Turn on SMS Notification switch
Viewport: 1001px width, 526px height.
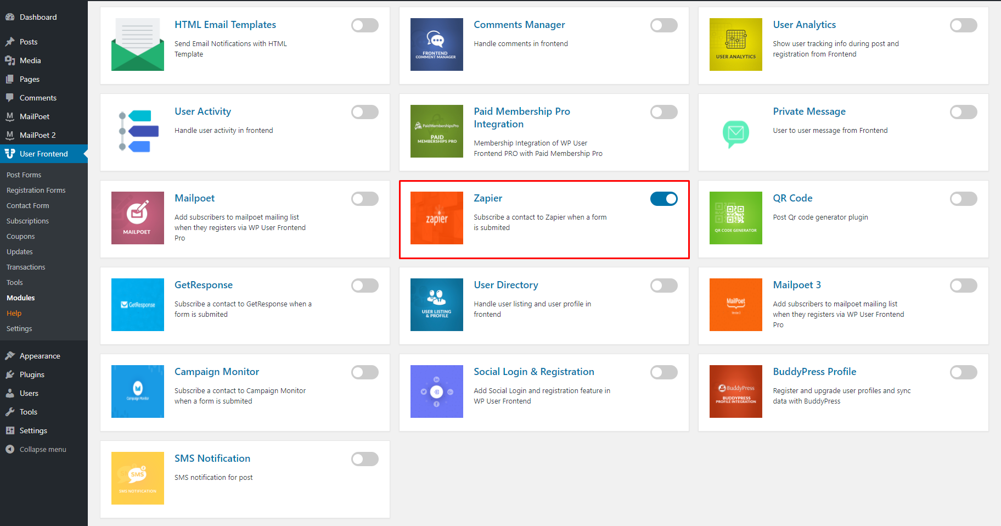tap(364, 459)
